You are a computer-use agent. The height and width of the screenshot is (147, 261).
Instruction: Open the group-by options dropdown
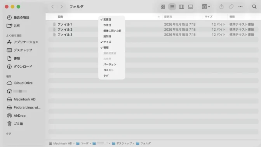(206, 7)
